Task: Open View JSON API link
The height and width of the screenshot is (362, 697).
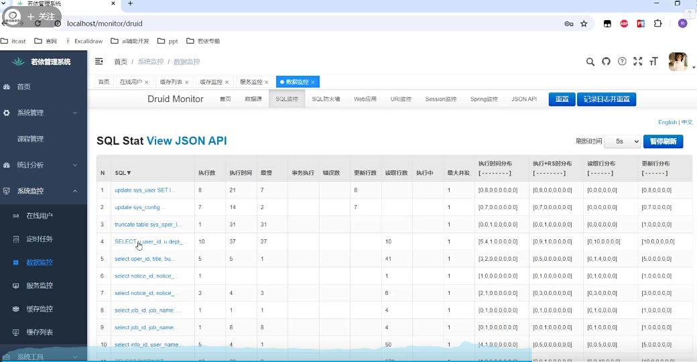Action: (x=187, y=141)
